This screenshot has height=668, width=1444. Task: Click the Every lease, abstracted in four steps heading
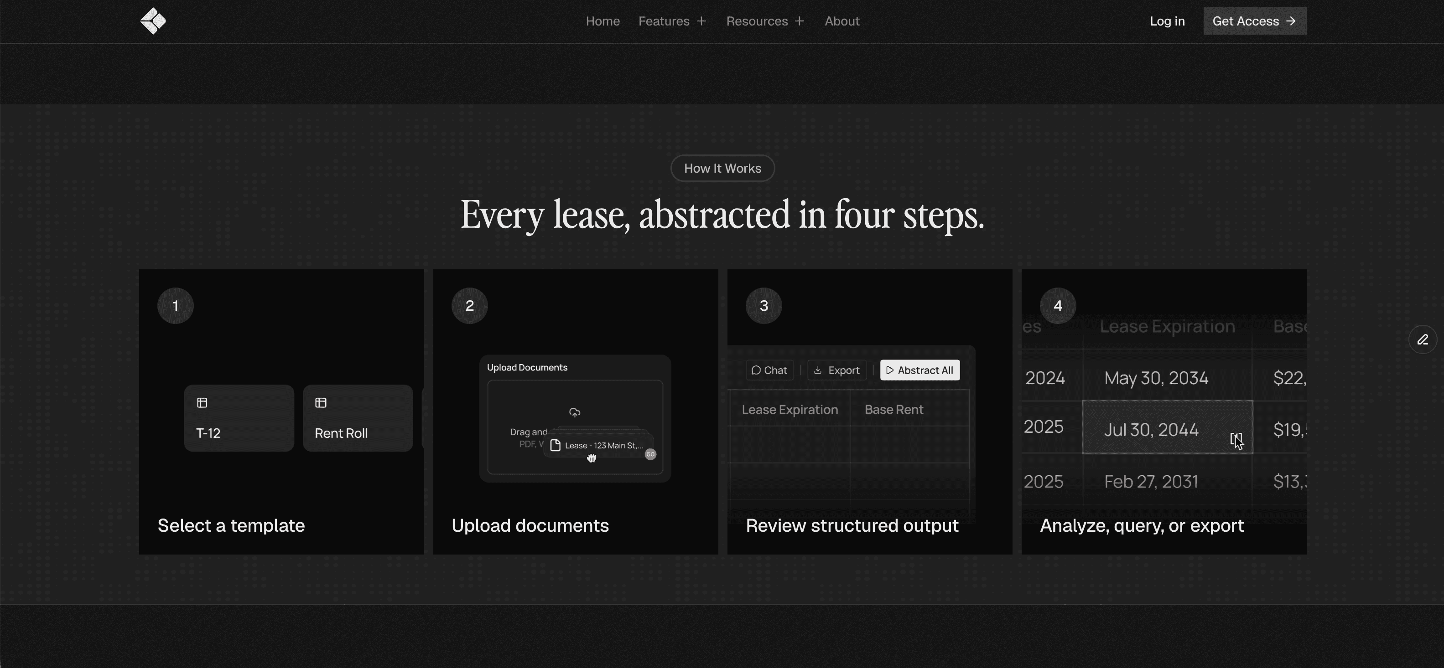[x=722, y=215]
